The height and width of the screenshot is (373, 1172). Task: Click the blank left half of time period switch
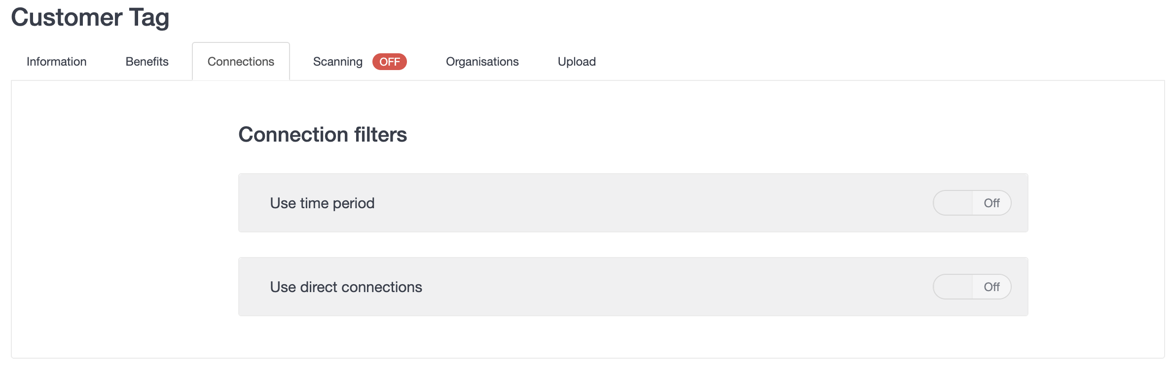pyautogui.click(x=953, y=203)
